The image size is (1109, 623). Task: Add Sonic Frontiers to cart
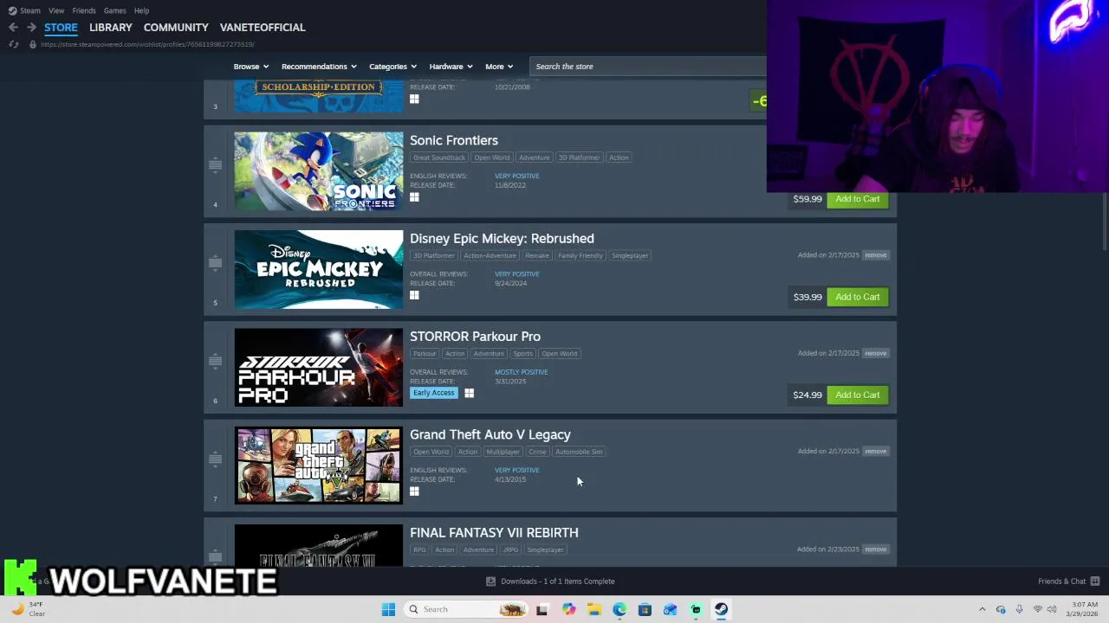point(857,199)
